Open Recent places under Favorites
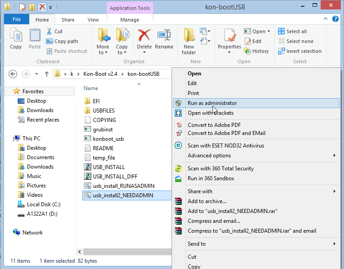 (x=38, y=120)
